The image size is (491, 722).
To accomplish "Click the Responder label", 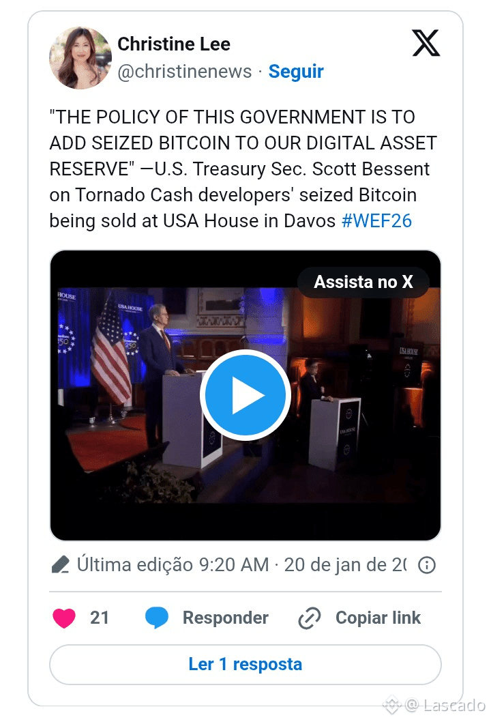I will click(226, 618).
